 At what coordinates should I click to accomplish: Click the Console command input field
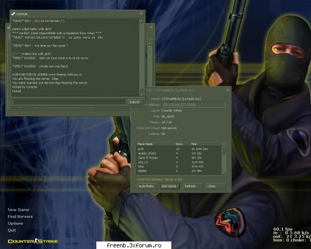(x=69, y=102)
